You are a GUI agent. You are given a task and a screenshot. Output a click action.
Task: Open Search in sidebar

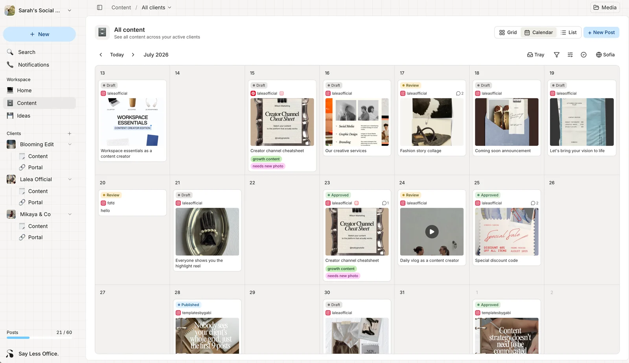click(x=39, y=52)
